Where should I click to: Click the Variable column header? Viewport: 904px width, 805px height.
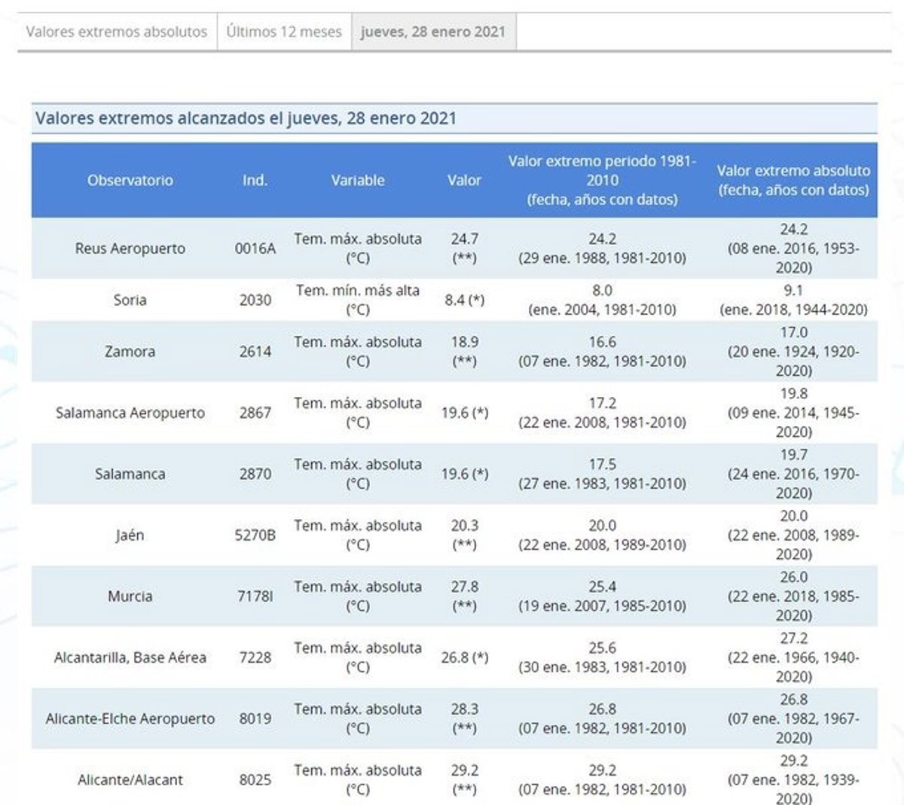(x=358, y=181)
